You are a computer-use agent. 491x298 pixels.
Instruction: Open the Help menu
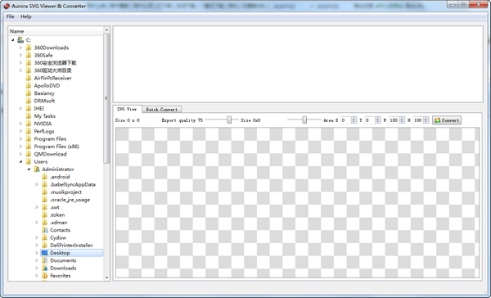click(x=26, y=16)
